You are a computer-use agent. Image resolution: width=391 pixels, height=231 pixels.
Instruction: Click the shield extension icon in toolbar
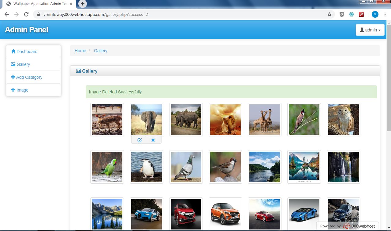pos(342,14)
